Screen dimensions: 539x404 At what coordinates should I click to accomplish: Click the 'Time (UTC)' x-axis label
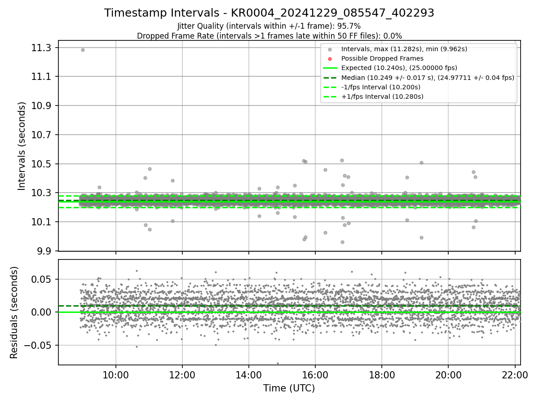click(289, 388)
